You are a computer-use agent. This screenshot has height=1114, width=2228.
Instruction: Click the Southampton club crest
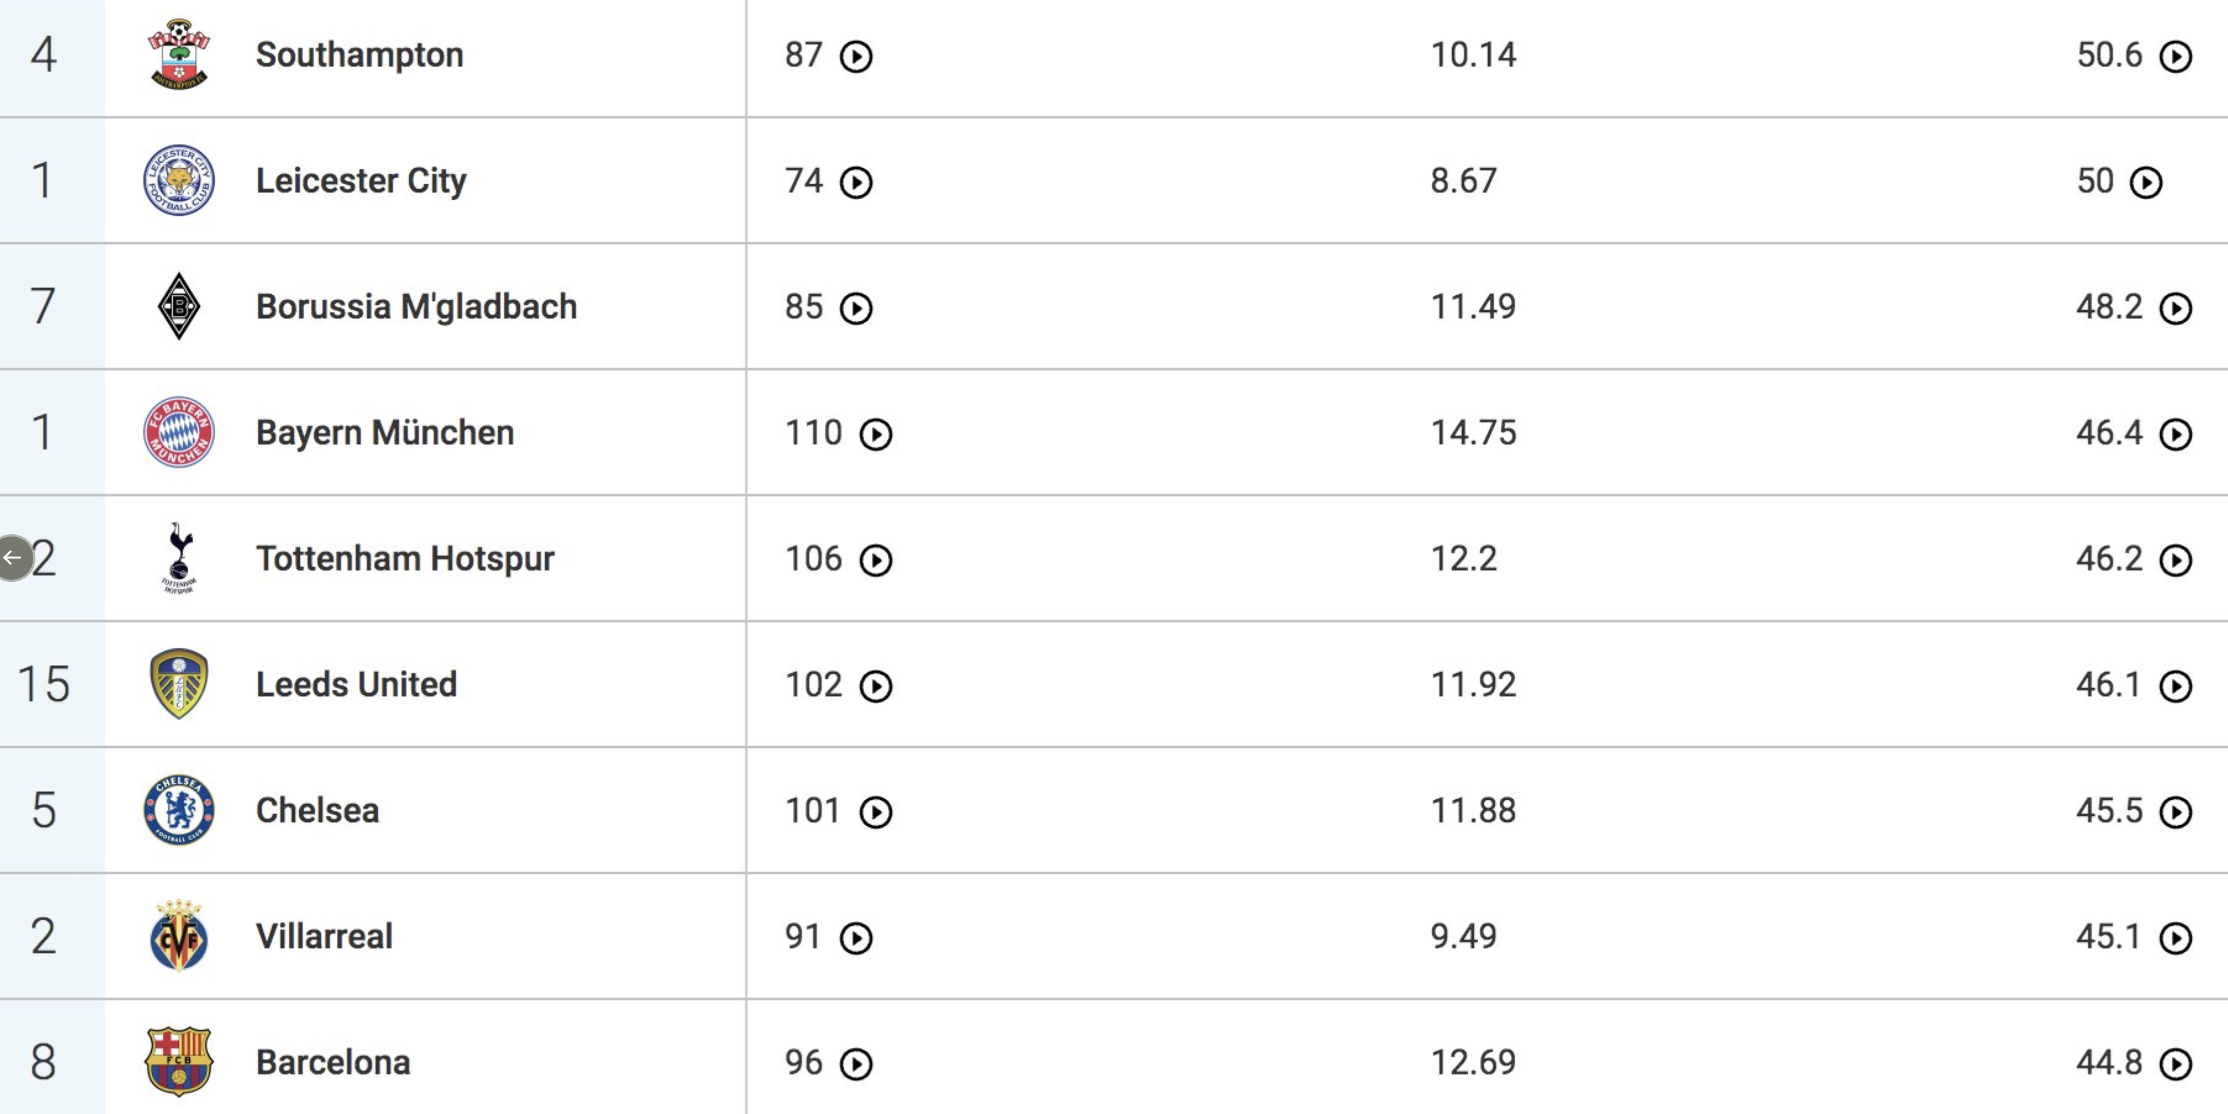[179, 54]
